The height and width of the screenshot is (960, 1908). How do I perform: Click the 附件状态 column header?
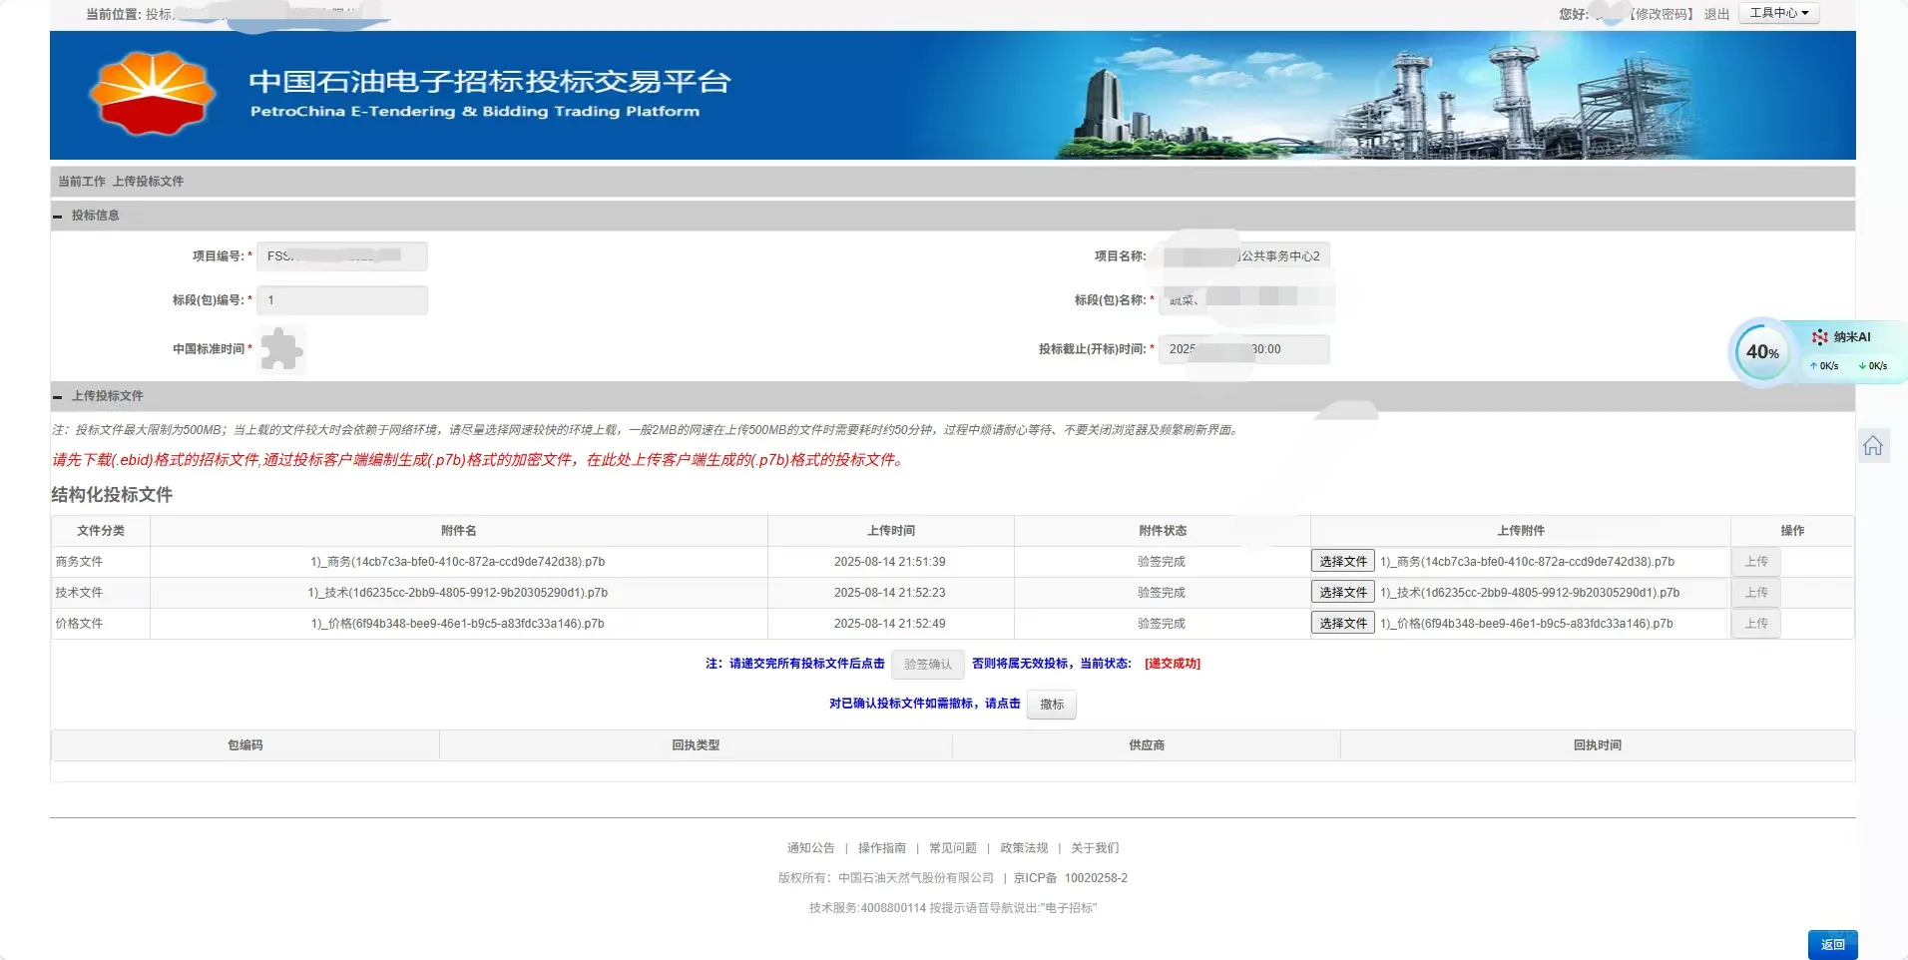tap(1163, 531)
